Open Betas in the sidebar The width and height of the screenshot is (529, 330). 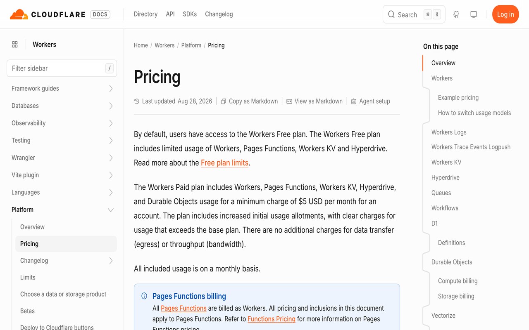point(66,311)
